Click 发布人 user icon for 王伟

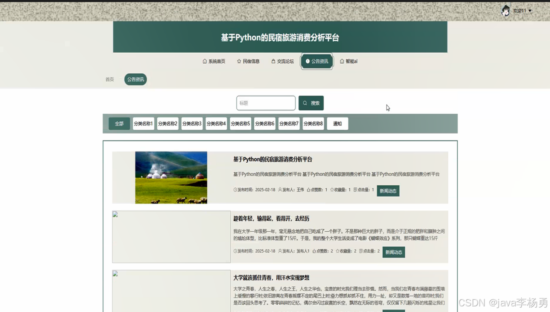pyautogui.click(x=280, y=190)
